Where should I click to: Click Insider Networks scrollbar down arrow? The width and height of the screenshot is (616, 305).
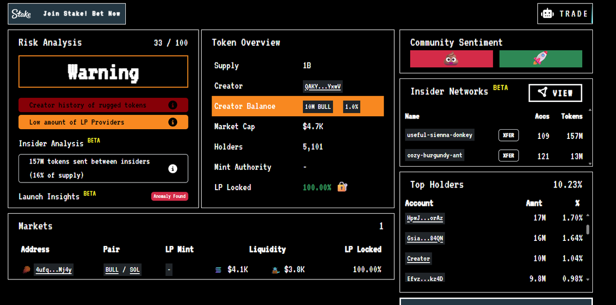pos(590,164)
